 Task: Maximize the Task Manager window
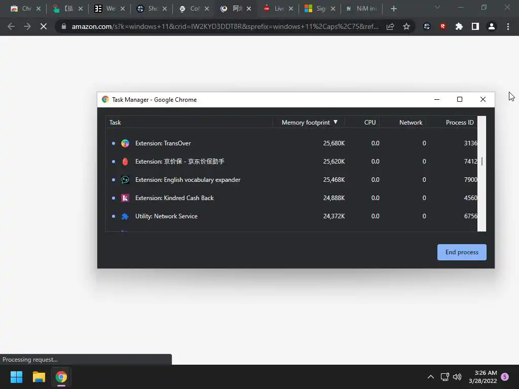click(459, 100)
